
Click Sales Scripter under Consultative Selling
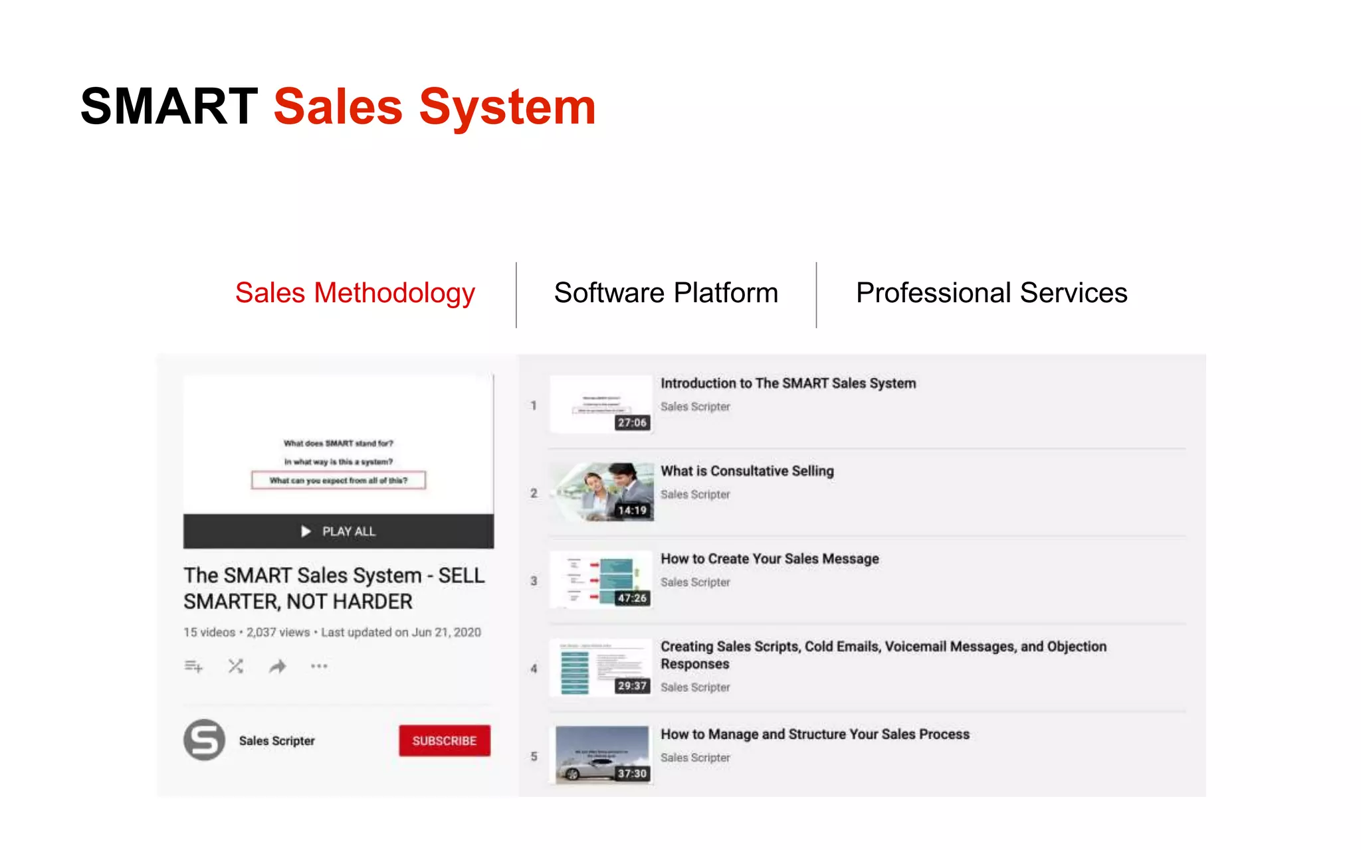tap(695, 494)
